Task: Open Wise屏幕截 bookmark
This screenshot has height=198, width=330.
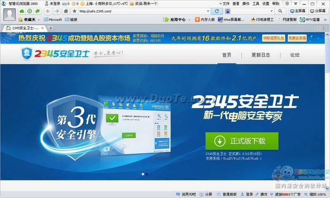Action: [x=231, y=19]
